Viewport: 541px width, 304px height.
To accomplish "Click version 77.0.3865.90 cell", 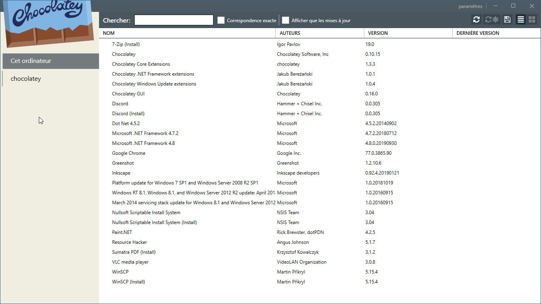I will tap(378, 153).
